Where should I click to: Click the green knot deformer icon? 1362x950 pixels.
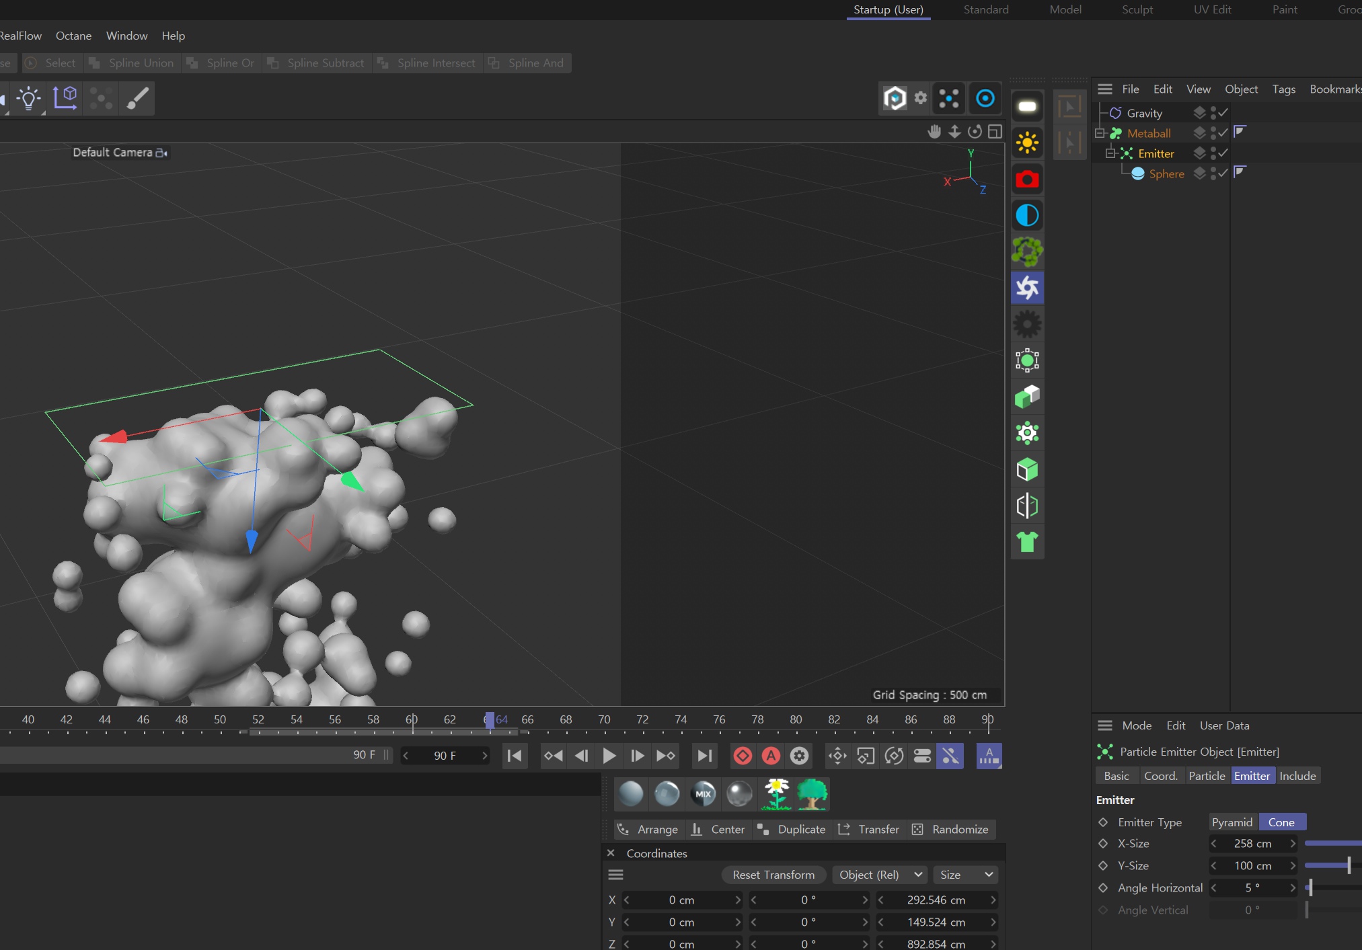[1027, 251]
